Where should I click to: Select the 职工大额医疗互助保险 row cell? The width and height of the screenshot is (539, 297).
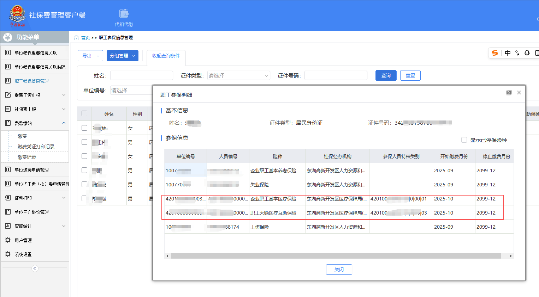click(x=278, y=213)
